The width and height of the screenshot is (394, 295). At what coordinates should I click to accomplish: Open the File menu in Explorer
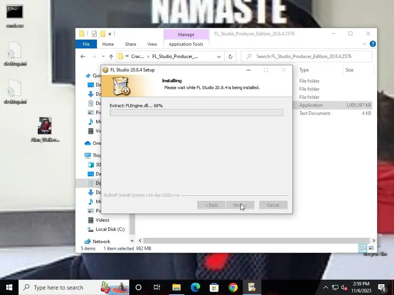(x=86, y=44)
